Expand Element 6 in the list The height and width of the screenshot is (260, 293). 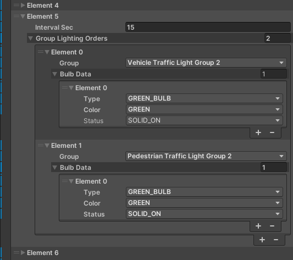[x=23, y=253]
